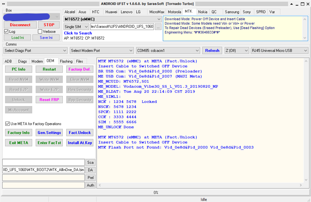Click Install At.Key
The height and width of the screenshot is (202, 311).
[x=80, y=143]
